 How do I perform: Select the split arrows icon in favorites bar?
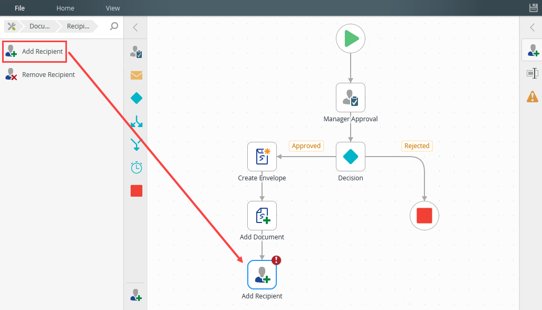click(x=137, y=121)
